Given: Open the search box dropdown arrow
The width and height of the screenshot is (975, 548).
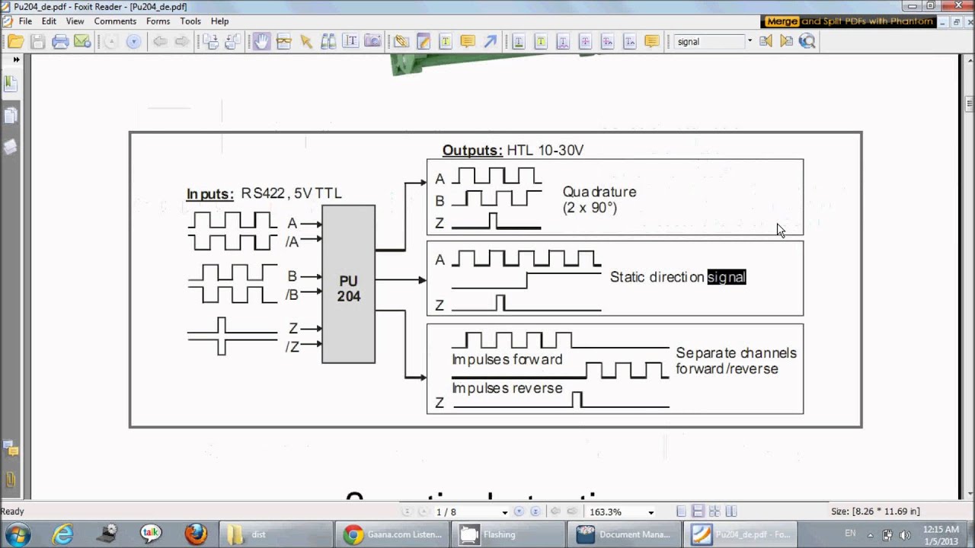Looking at the screenshot, I should coord(750,41).
